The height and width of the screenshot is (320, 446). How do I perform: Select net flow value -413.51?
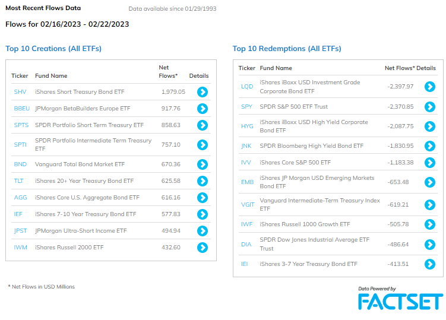pyautogui.click(x=398, y=264)
